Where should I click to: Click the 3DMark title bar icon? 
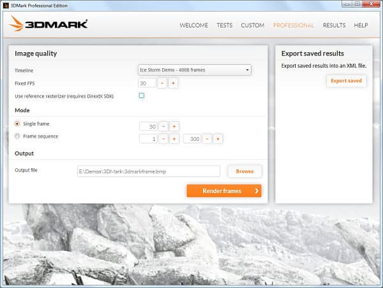coord(6,5)
